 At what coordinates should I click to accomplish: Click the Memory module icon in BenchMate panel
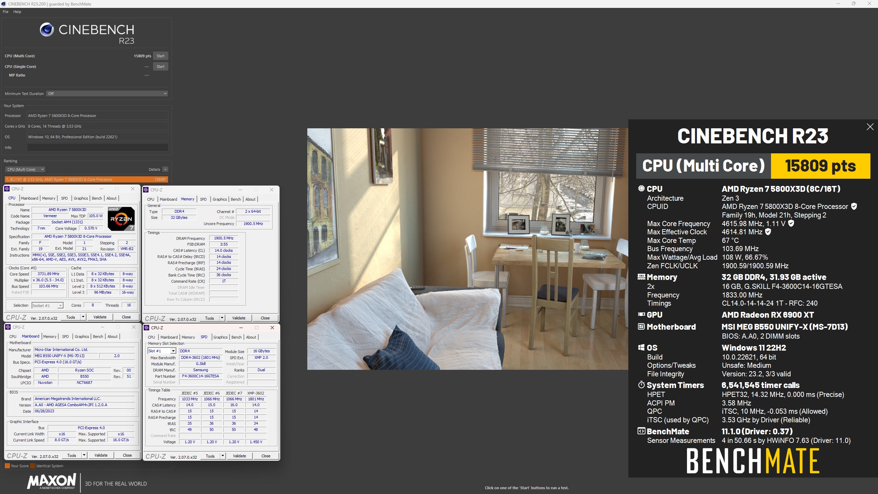point(641,277)
